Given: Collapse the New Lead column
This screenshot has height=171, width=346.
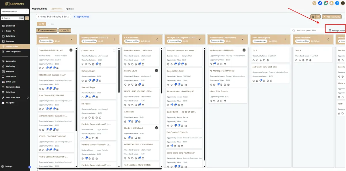Looking at the screenshot, I should point(72,40).
